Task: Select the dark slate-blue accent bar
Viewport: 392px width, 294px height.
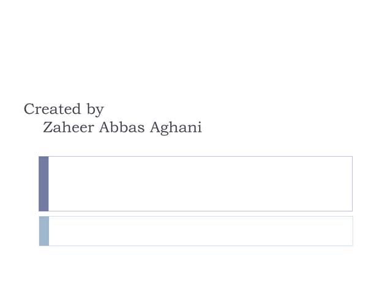Action: (x=43, y=184)
